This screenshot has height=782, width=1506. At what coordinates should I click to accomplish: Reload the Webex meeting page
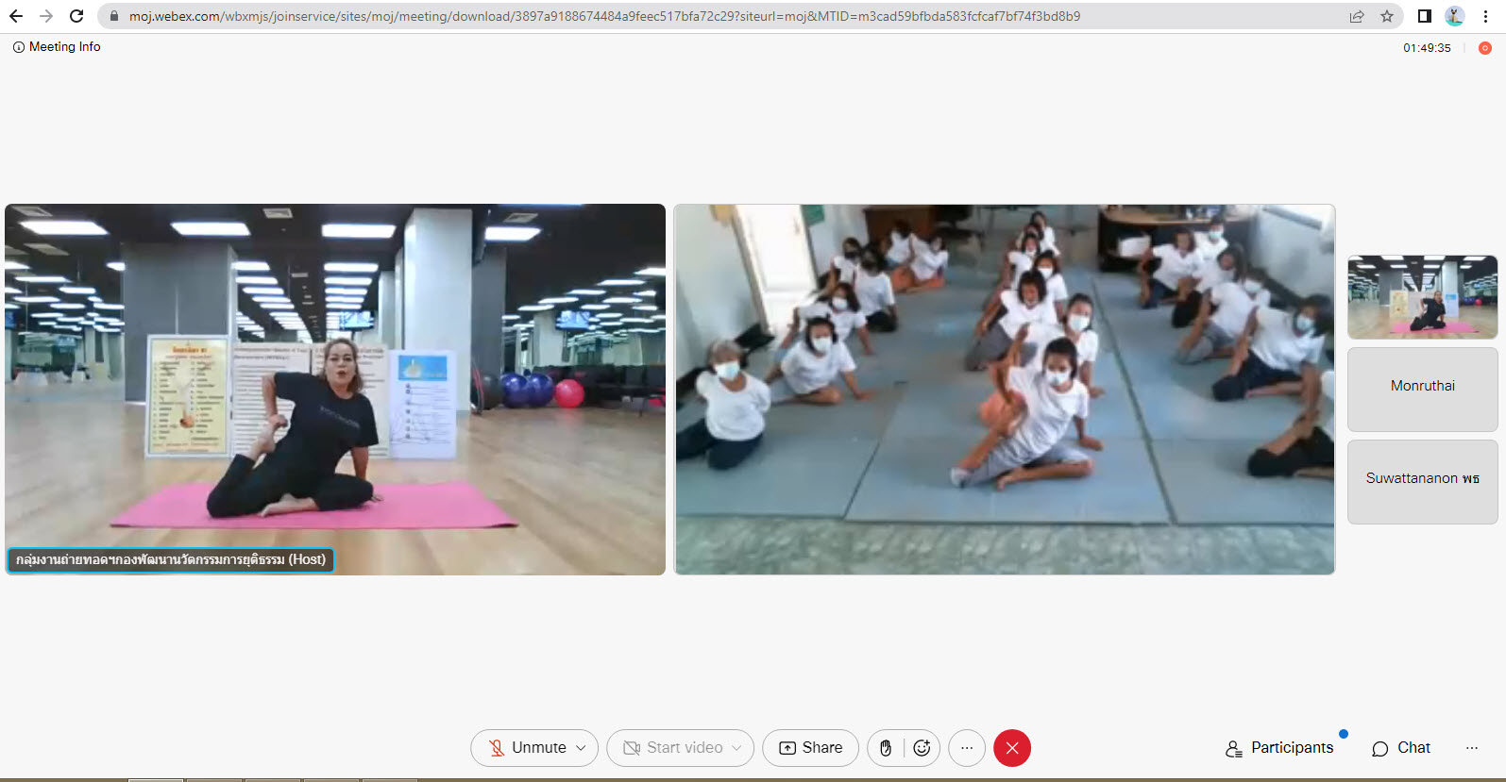(x=76, y=16)
